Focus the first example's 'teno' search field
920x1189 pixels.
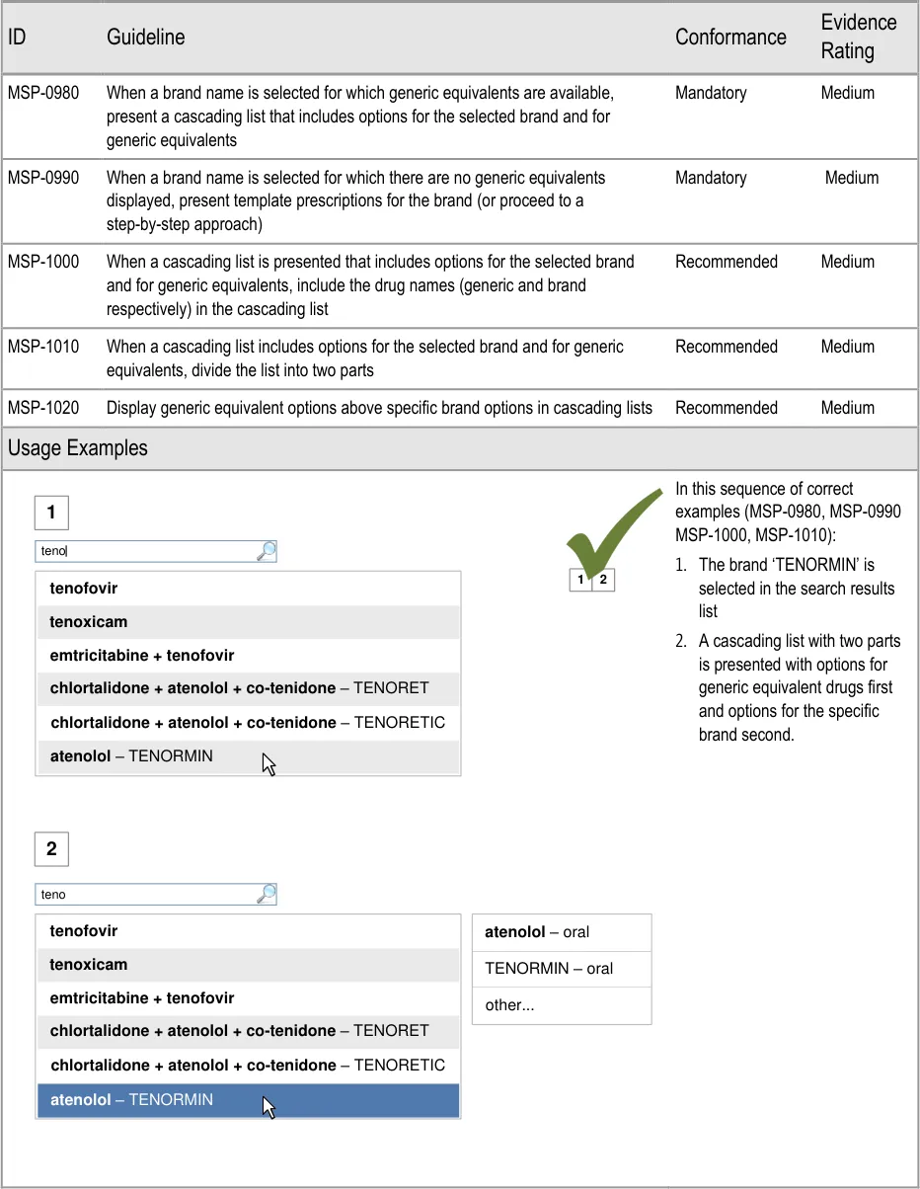tap(144, 552)
